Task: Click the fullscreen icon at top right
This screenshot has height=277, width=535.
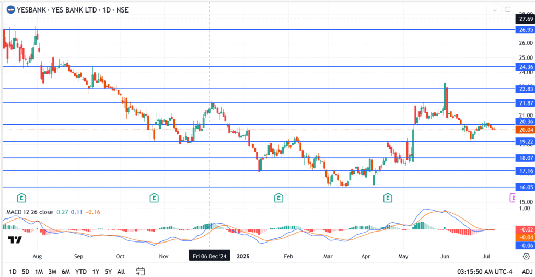Action: click(508, 9)
